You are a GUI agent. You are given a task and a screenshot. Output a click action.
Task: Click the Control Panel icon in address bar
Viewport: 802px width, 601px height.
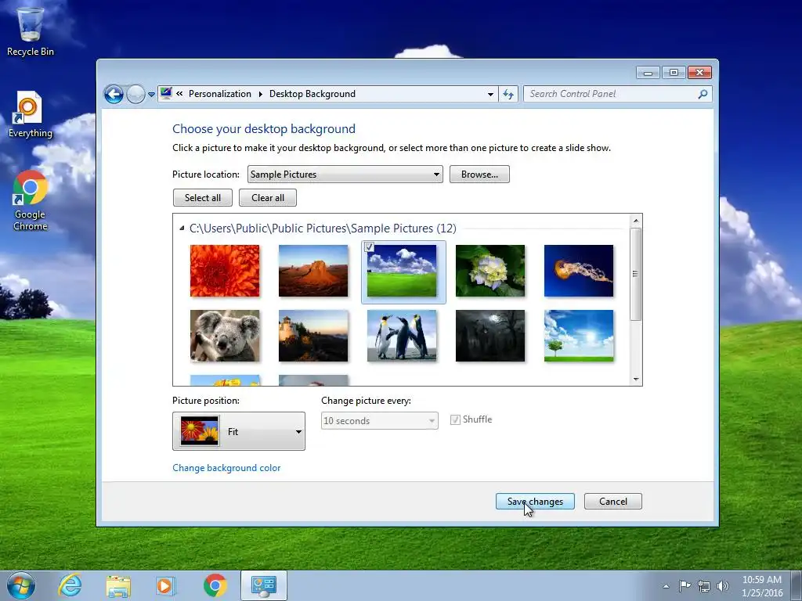tap(166, 94)
